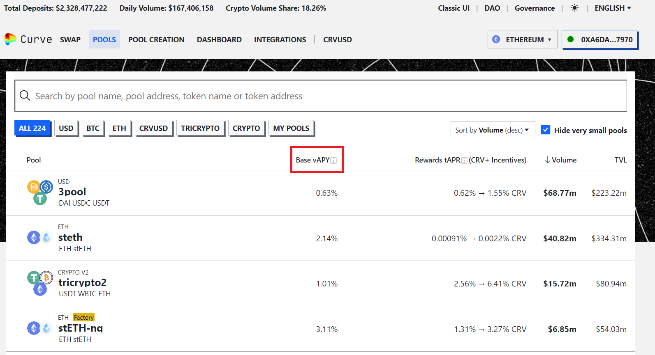
Task: Toggle Hide very small pools checkbox
Action: [546, 130]
